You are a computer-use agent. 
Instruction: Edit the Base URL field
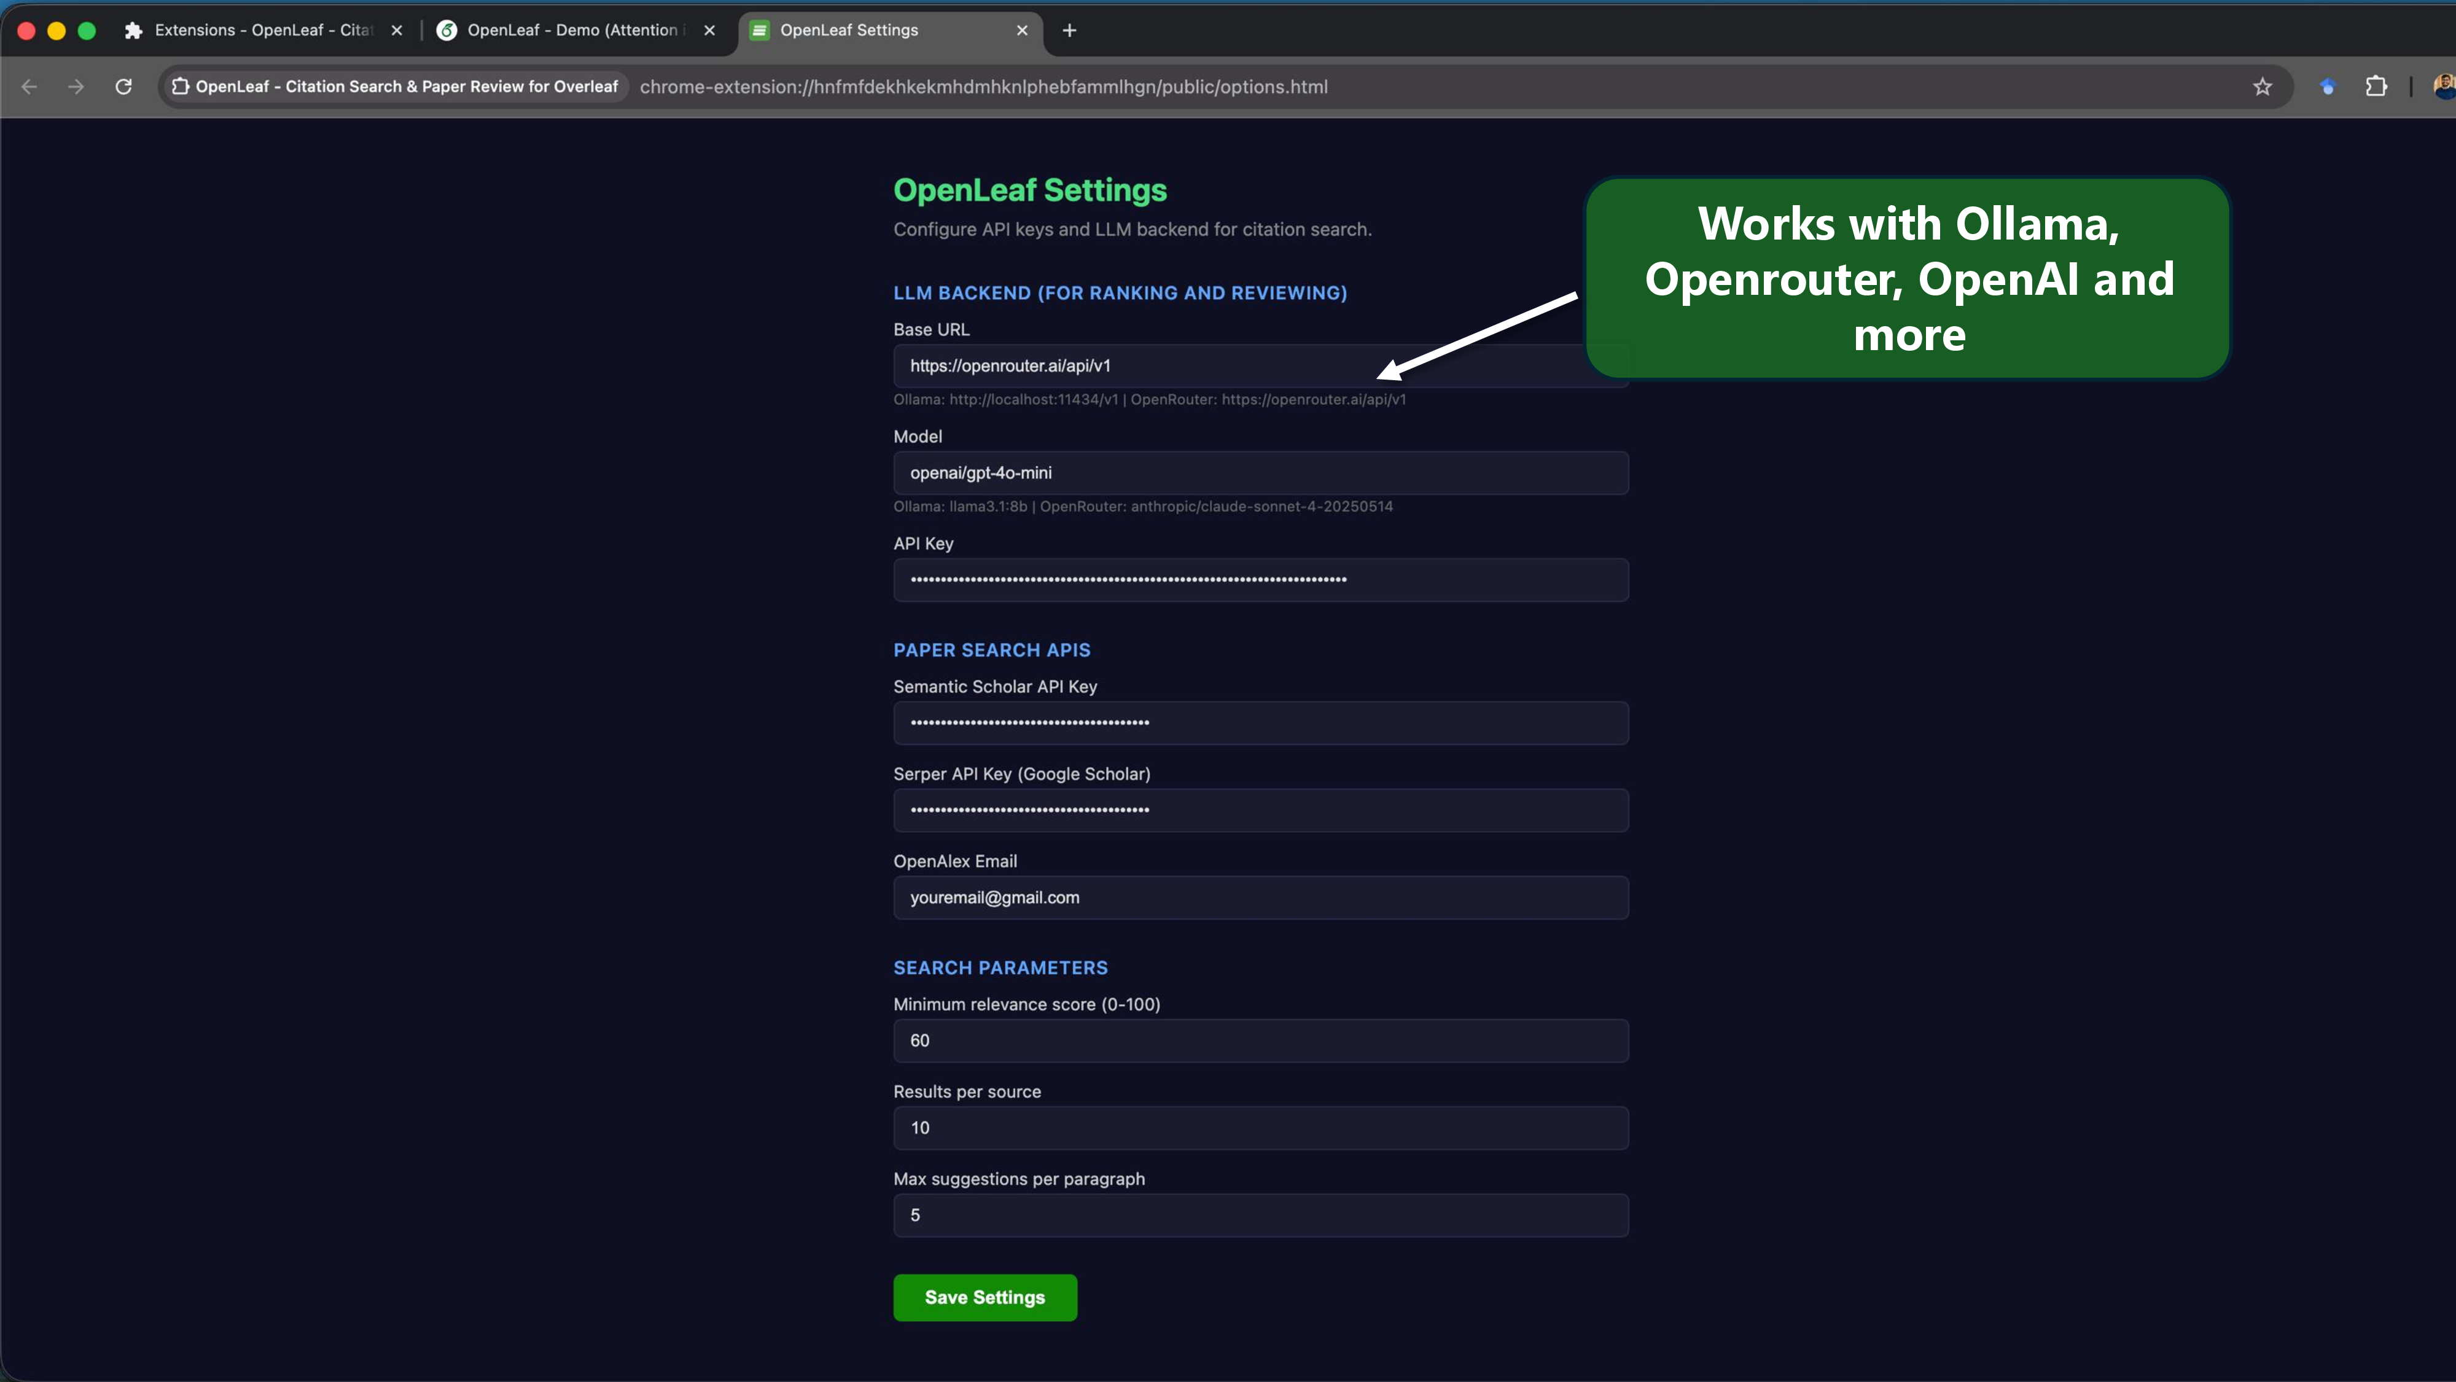(x=1260, y=366)
